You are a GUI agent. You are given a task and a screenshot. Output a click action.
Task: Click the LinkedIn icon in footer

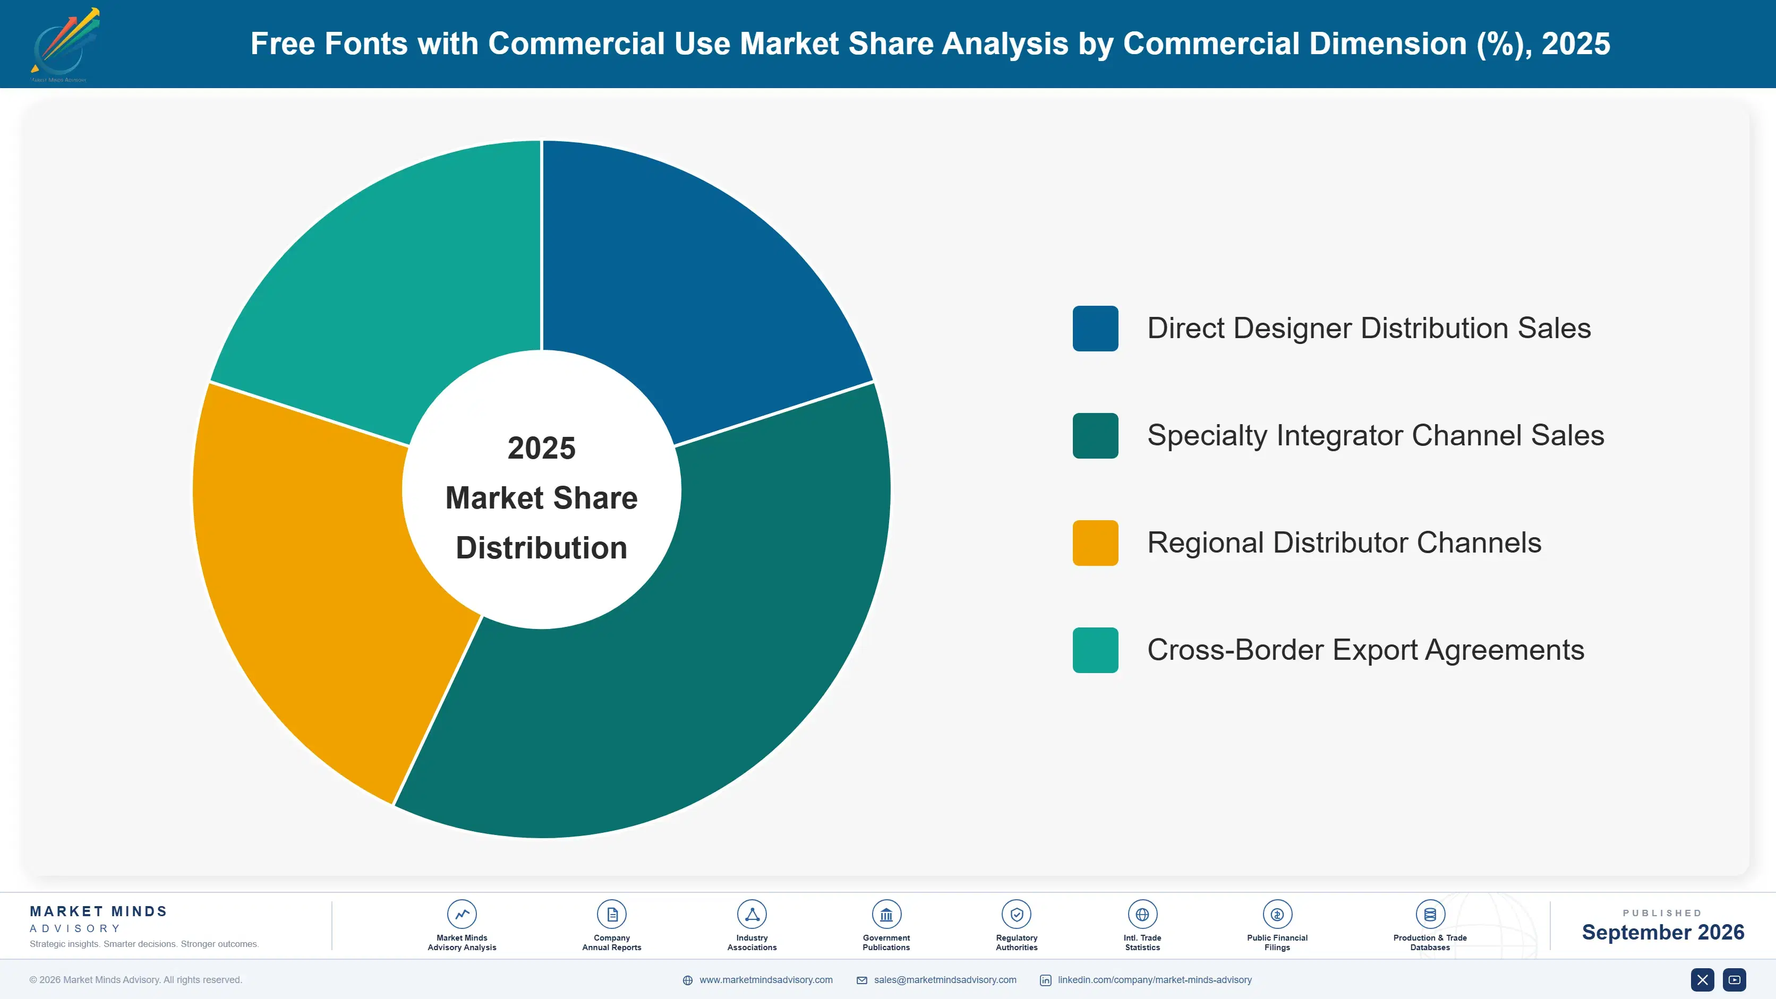coord(1045,980)
